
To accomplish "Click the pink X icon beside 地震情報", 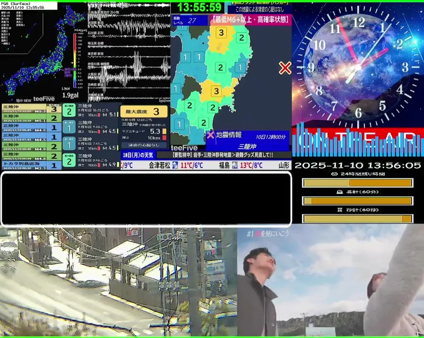I will [210, 135].
